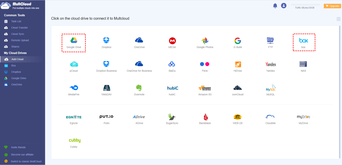Viewport: 342px width, 165px height.
Task: Connect pCloud drive
Action: pos(74,67)
